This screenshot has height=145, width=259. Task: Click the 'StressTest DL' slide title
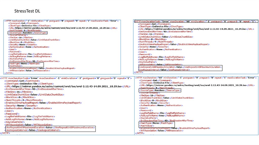[27, 11]
